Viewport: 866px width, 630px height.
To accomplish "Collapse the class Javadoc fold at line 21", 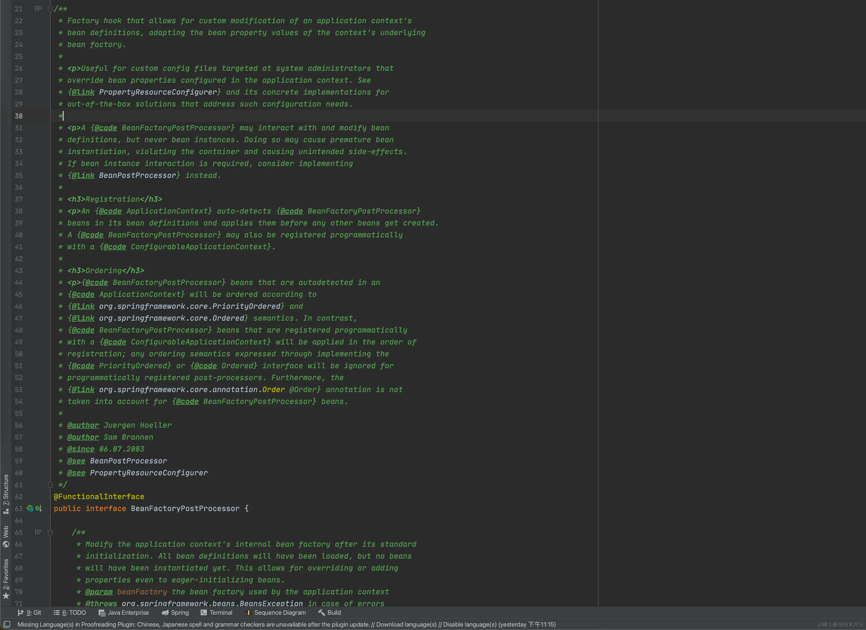I will (x=50, y=9).
